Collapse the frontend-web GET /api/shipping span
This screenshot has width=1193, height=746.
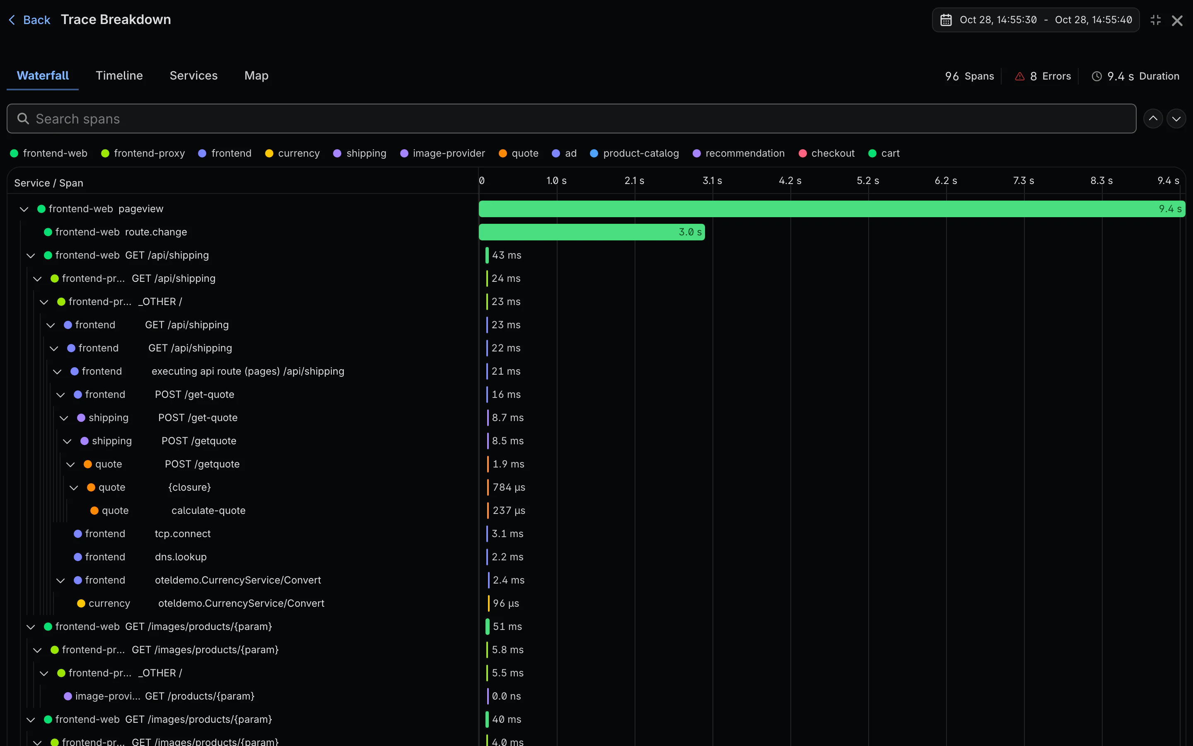click(31, 256)
